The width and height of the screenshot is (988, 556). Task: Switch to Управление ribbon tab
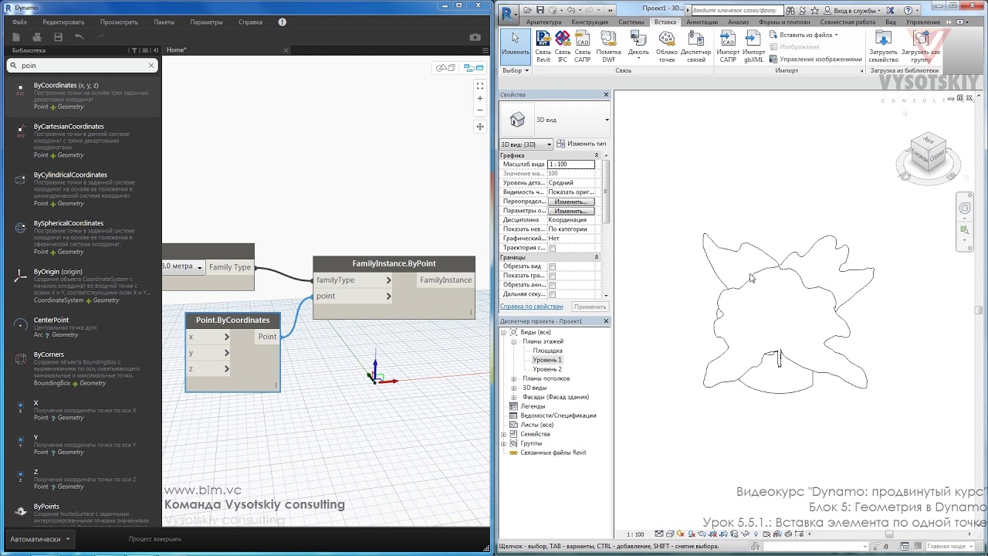coord(922,22)
